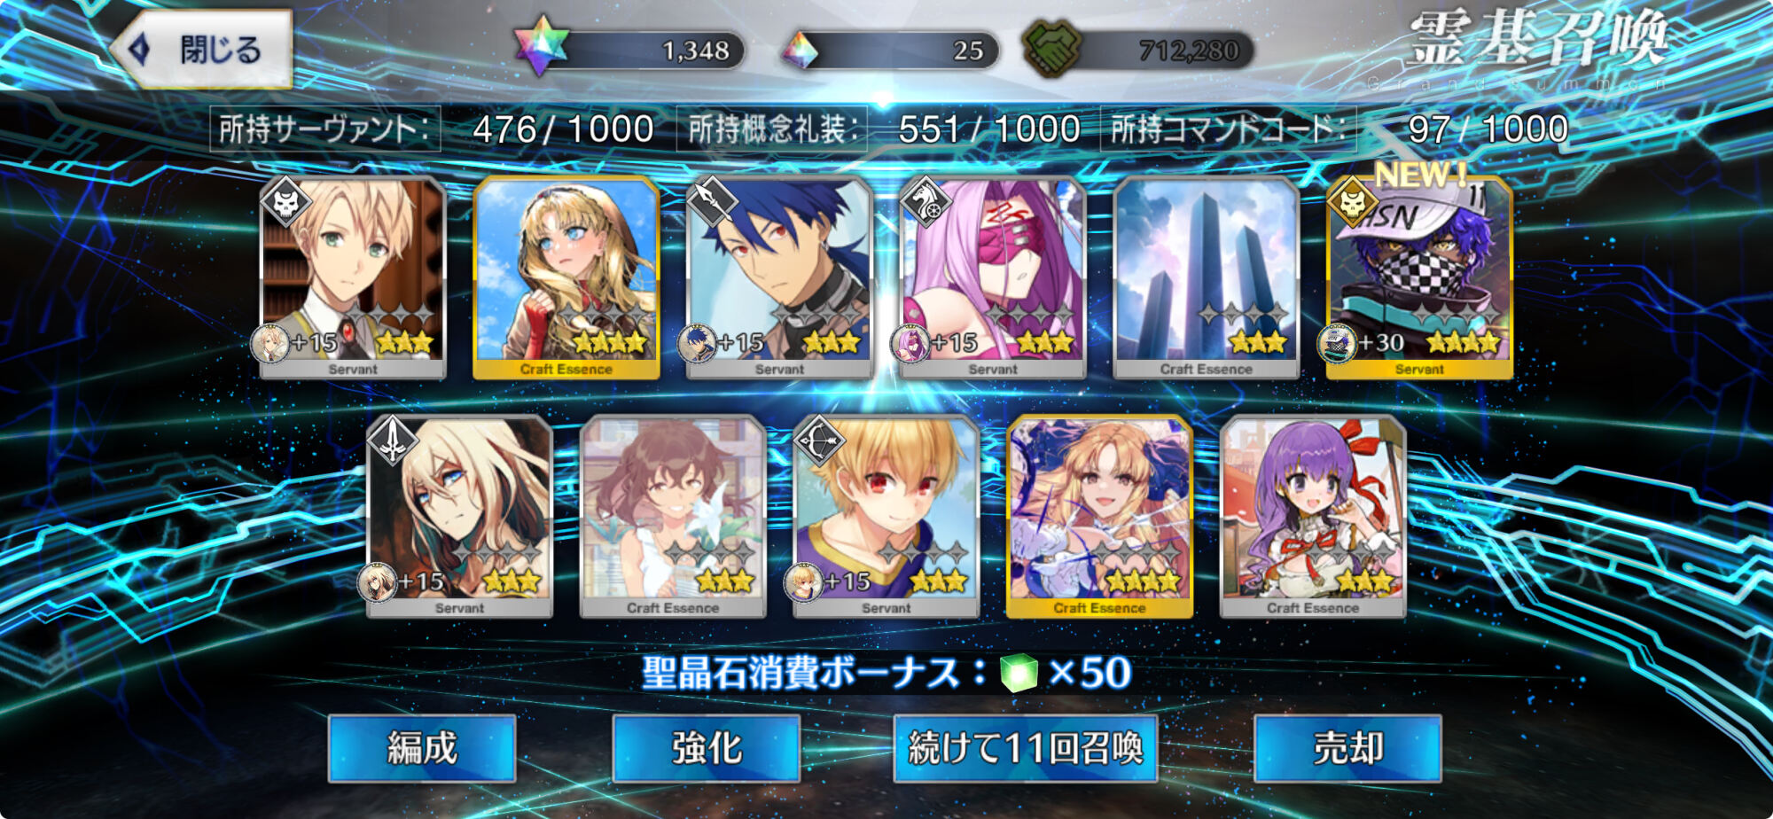Select the purple-haired girl Craft Essence card
The height and width of the screenshot is (819, 1773).
coord(1313,517)
